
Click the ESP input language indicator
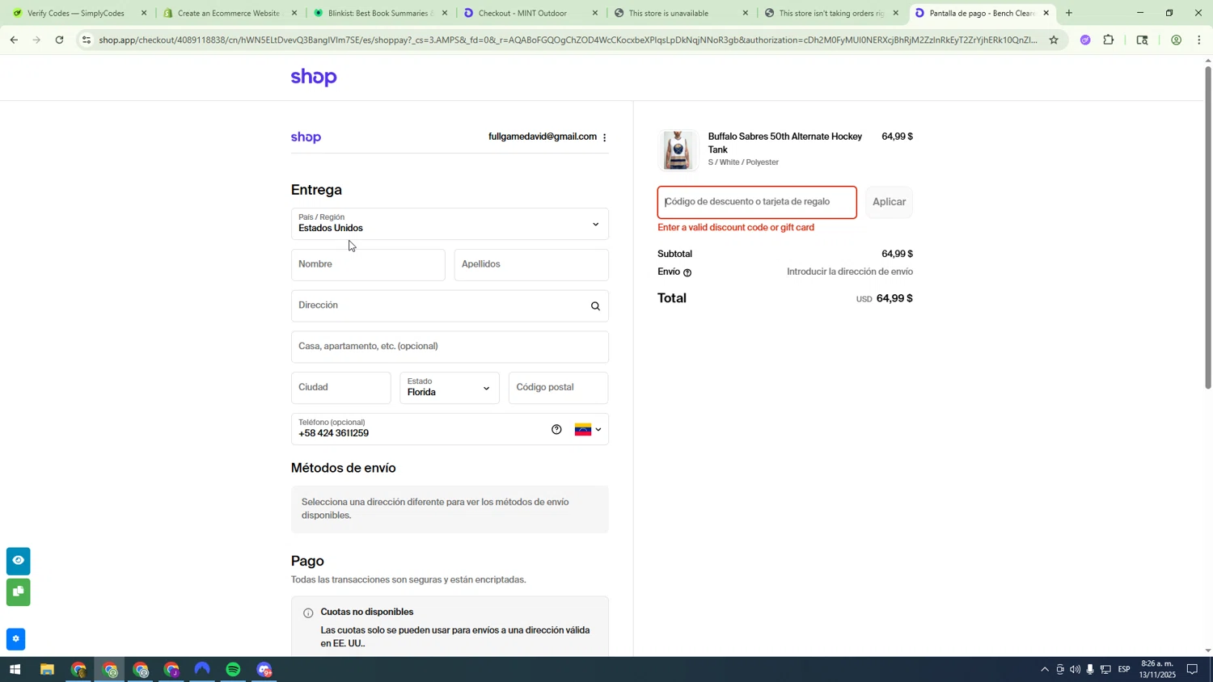1123,670
